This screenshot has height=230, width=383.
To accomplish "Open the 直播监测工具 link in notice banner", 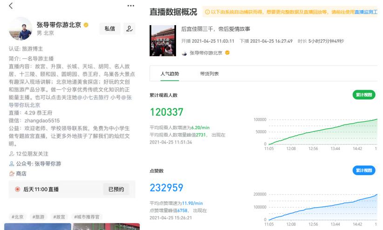I will 366,12.
